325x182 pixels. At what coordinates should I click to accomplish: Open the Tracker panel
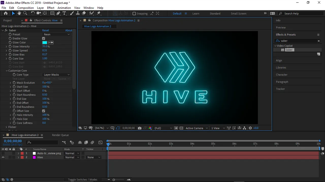coord(281,89)
